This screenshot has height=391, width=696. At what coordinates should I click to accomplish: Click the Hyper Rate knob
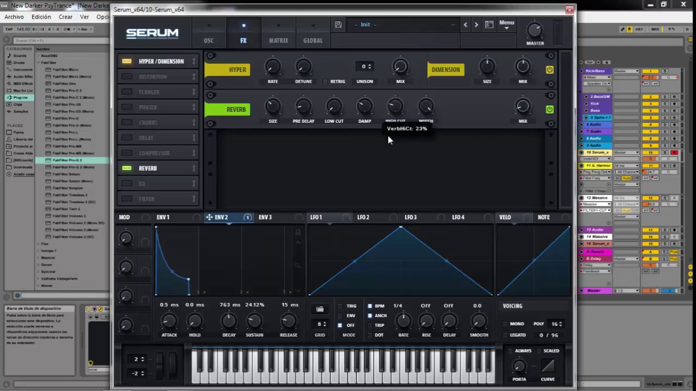tap(272, 67)
